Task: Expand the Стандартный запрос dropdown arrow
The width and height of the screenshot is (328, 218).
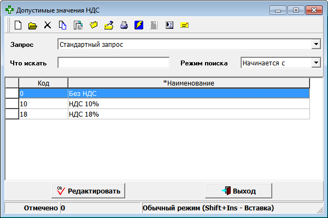Action: pyautogui.click(x=316, y=44)
